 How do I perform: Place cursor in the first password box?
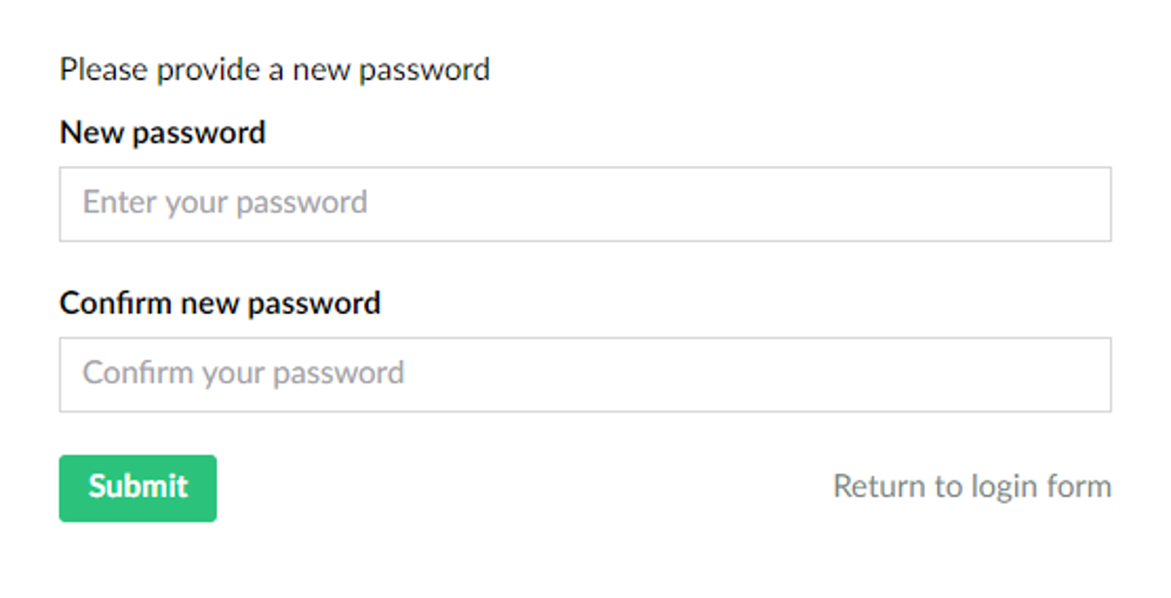[585, 204]
